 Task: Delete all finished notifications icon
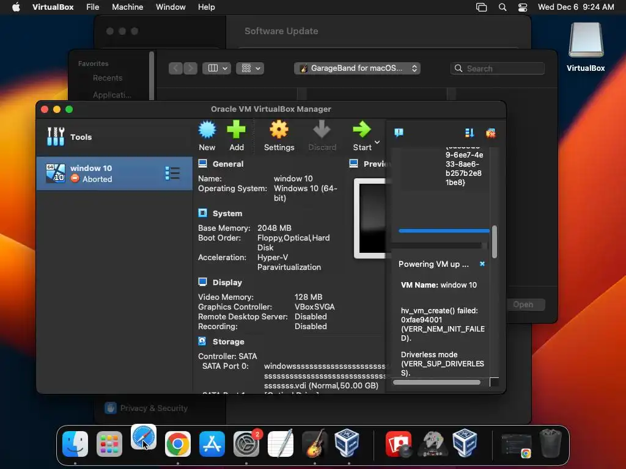(x=491, y=133)
